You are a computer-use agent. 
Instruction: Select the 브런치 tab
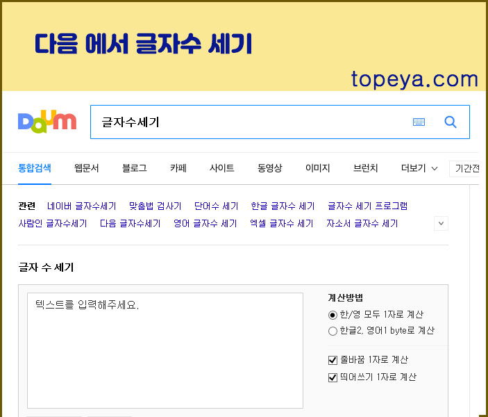365,168
